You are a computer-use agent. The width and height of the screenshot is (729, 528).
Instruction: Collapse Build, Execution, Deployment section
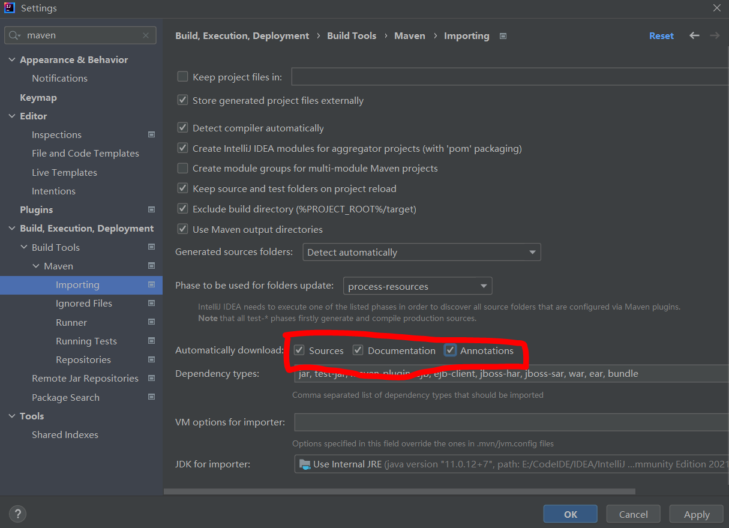coord(12,229)
